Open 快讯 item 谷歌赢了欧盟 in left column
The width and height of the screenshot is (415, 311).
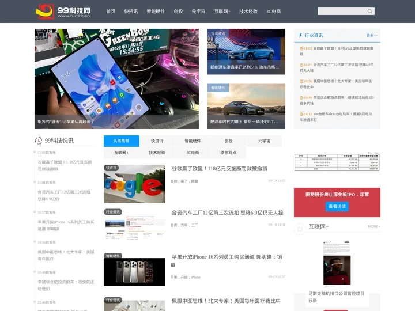[65, 165]
